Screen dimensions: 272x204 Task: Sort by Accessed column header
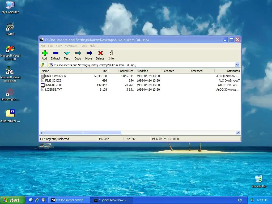tap(201, 71)
